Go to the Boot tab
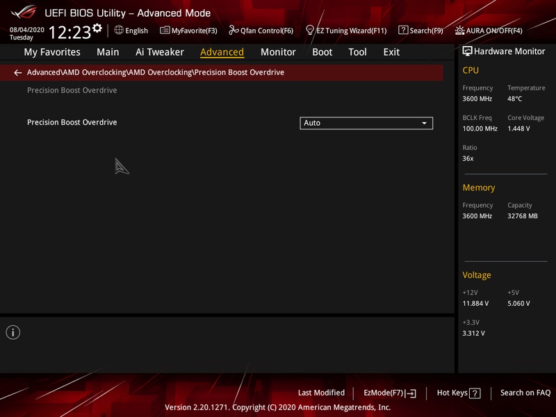This screenshot has height=417, width=556. click(322, 52)
